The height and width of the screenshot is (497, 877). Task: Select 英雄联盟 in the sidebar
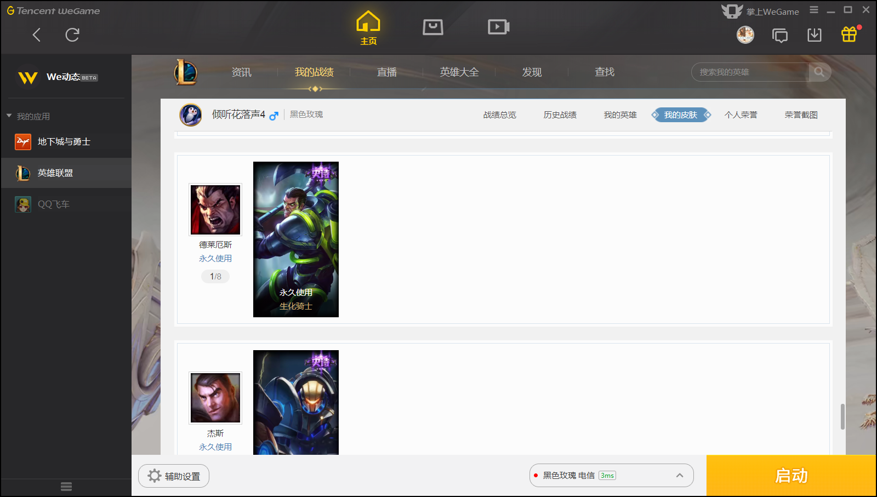(66, 173)
